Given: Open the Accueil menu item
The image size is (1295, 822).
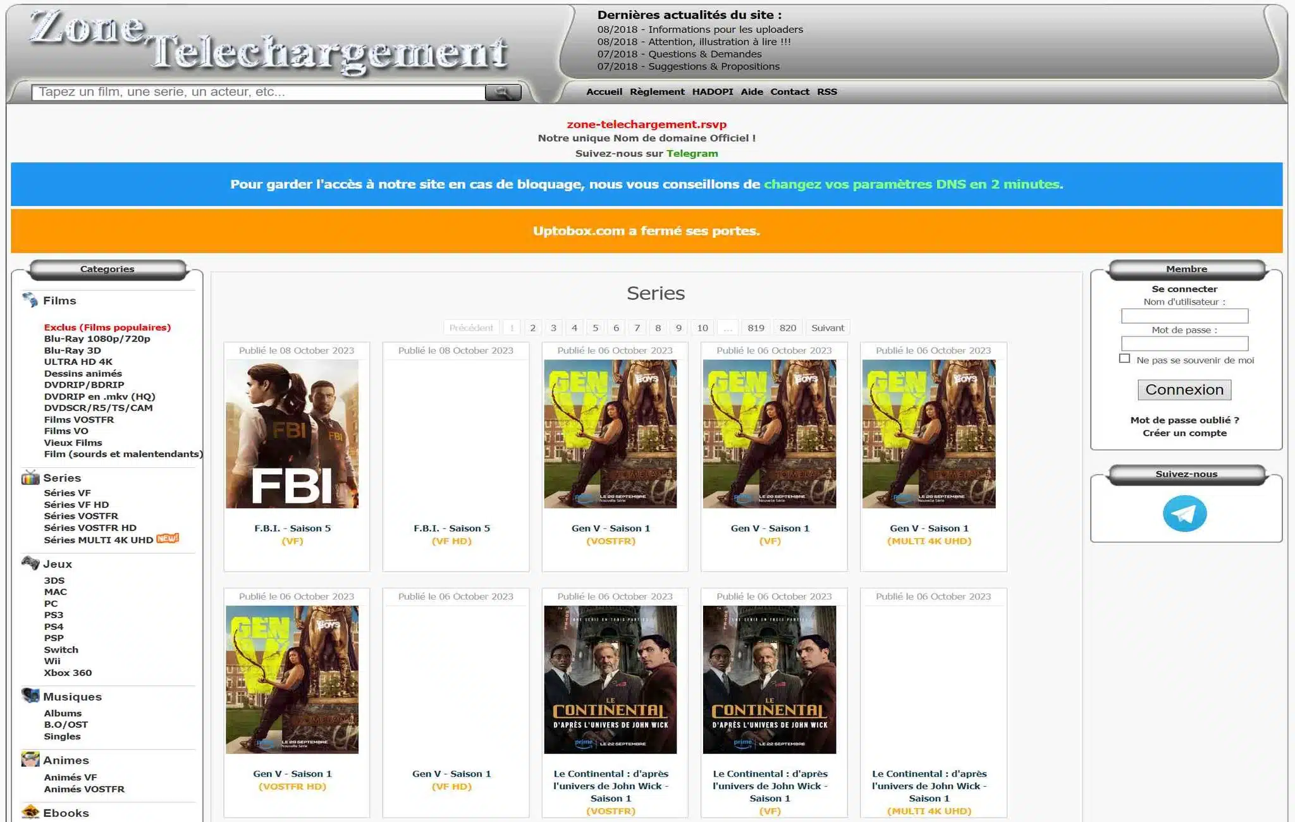Looking at the screenshot, I should coord(604,92).
